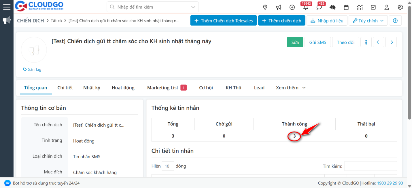Open the calendar icon in top bar
This screenshot has height=188, width=412.
pyautogui.click(x=346, y=7)
